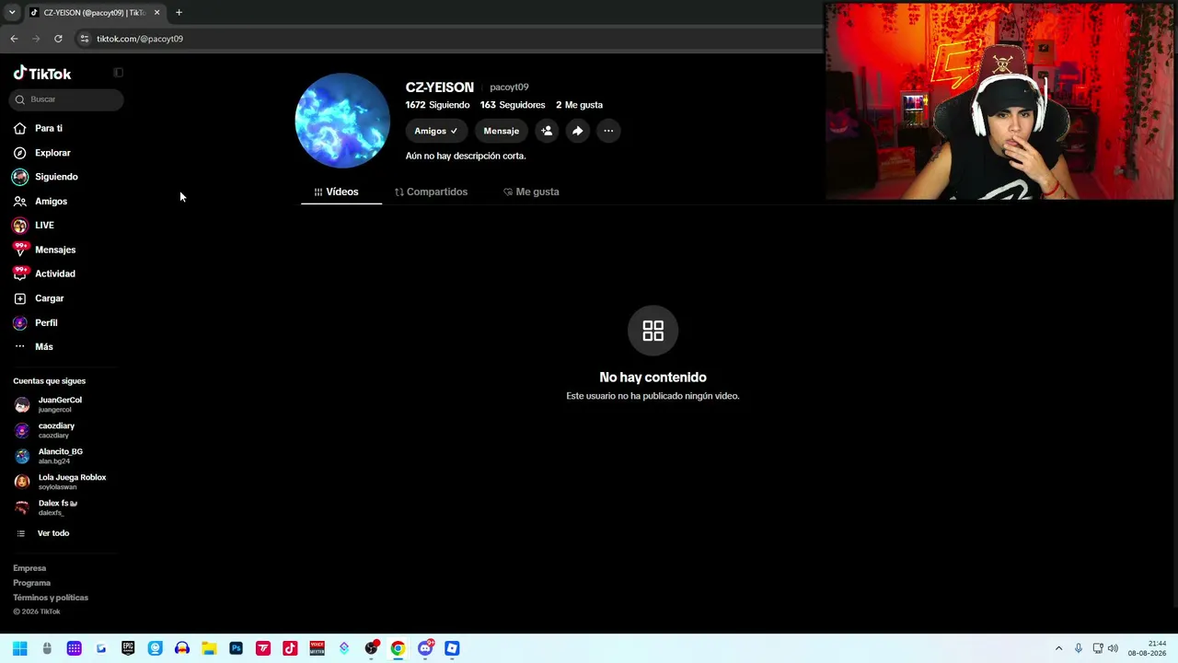Open VoiceMeeter from the taskbar

317,648
